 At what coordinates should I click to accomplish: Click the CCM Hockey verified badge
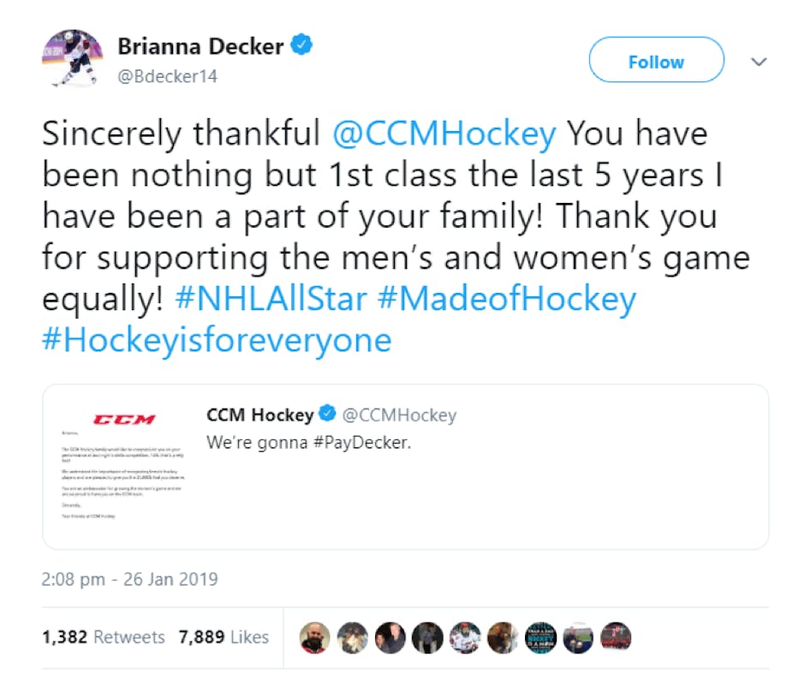click(x=327, y=415)
